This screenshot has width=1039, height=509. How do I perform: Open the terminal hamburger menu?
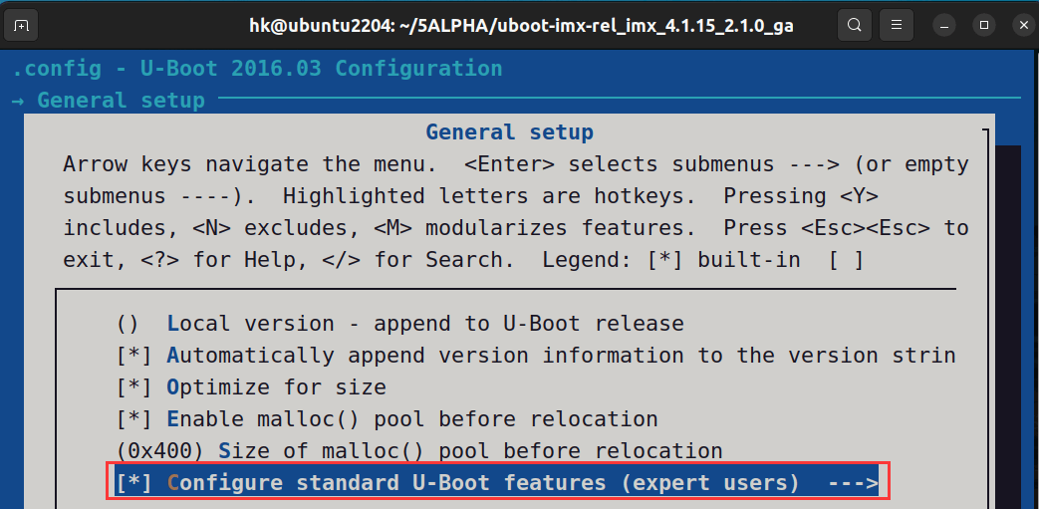point(897,25)
